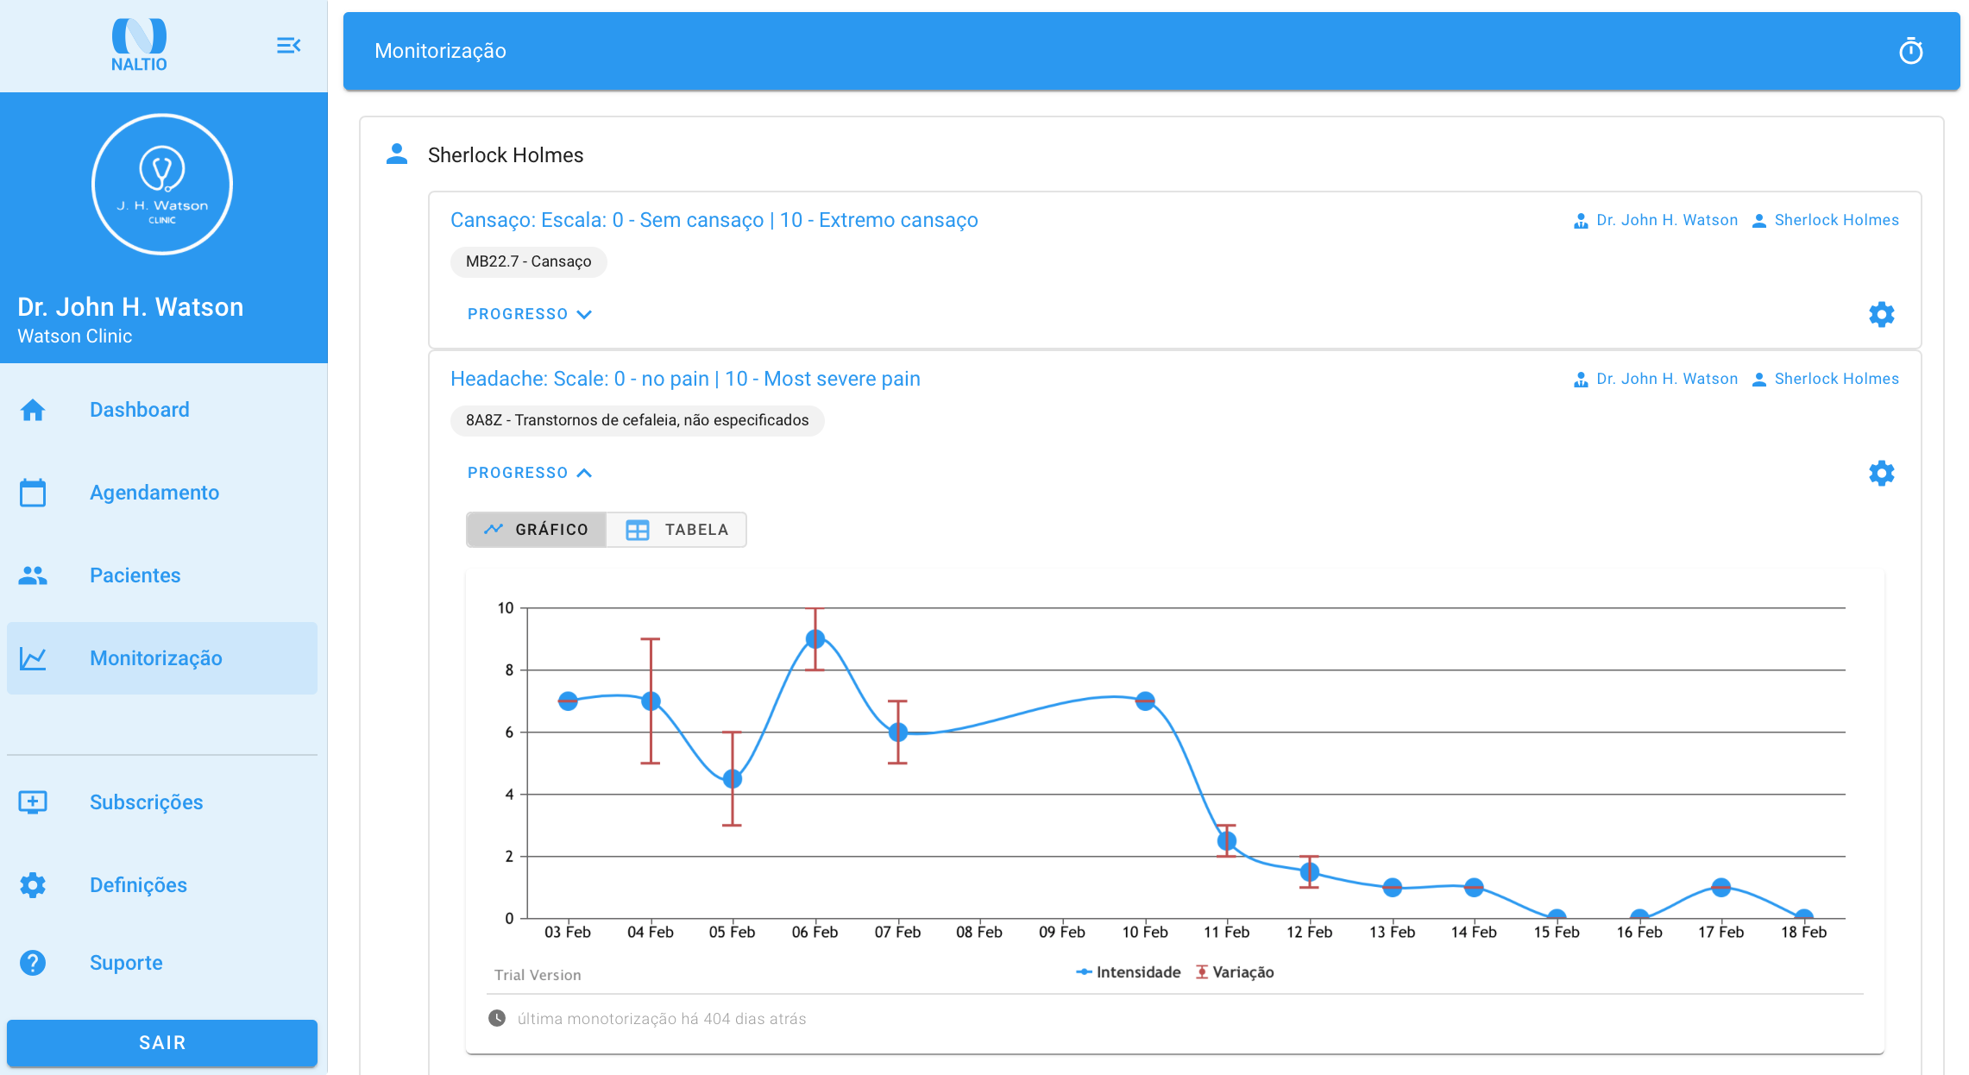Click the Dashboard home icon
The height and width of the screenshot is (1075, 1969).
[x=33, y=410]
